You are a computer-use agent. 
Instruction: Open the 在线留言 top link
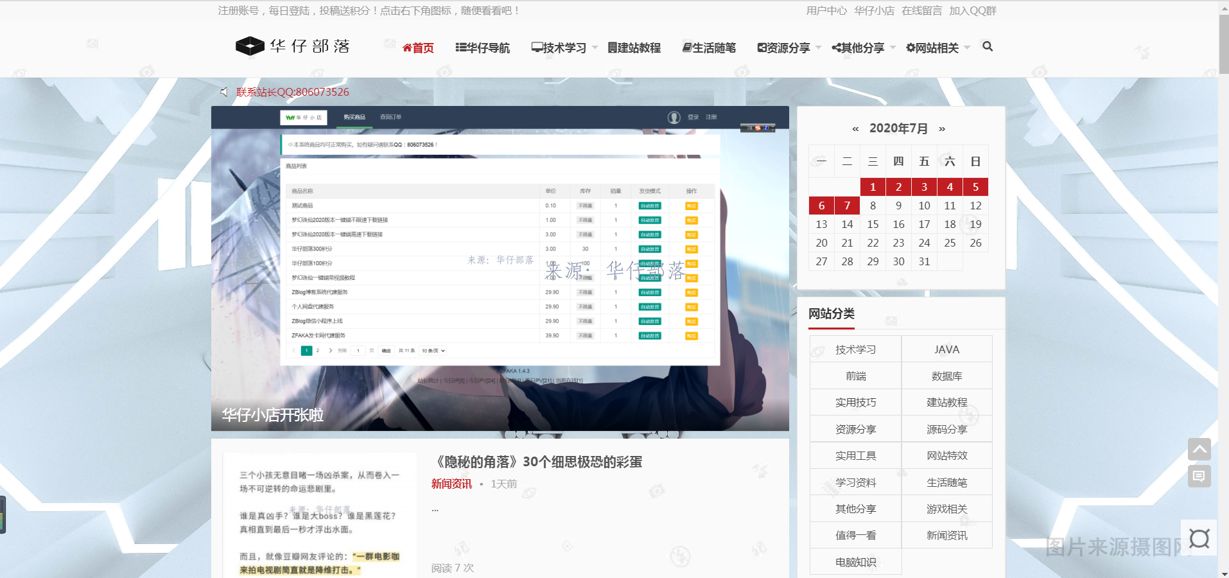click(x=921, y=10)
